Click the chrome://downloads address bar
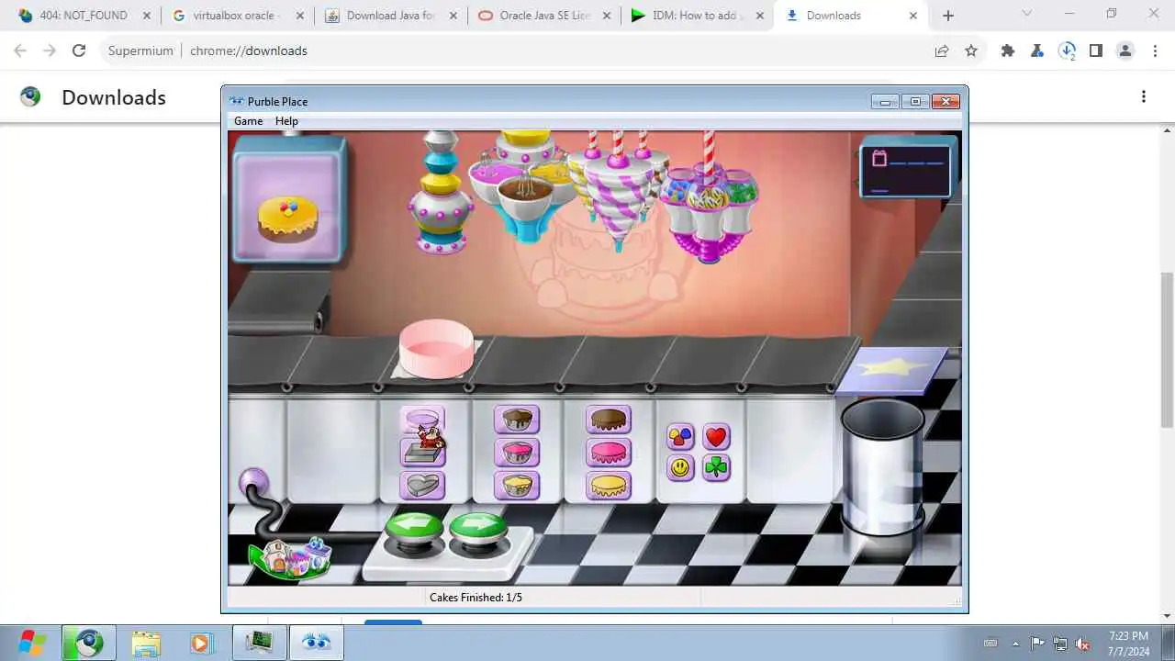The height and width of the screenshot is (661, 1175). (514, 50)
